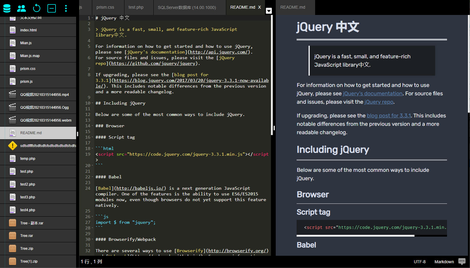470x268 pixels.
Task: Click the 'Script tag' heading in preview
Action: click(x=313, y=212)
